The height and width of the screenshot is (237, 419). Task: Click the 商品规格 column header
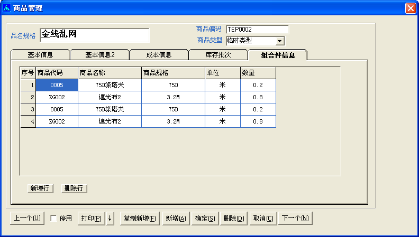pos(174,73)
